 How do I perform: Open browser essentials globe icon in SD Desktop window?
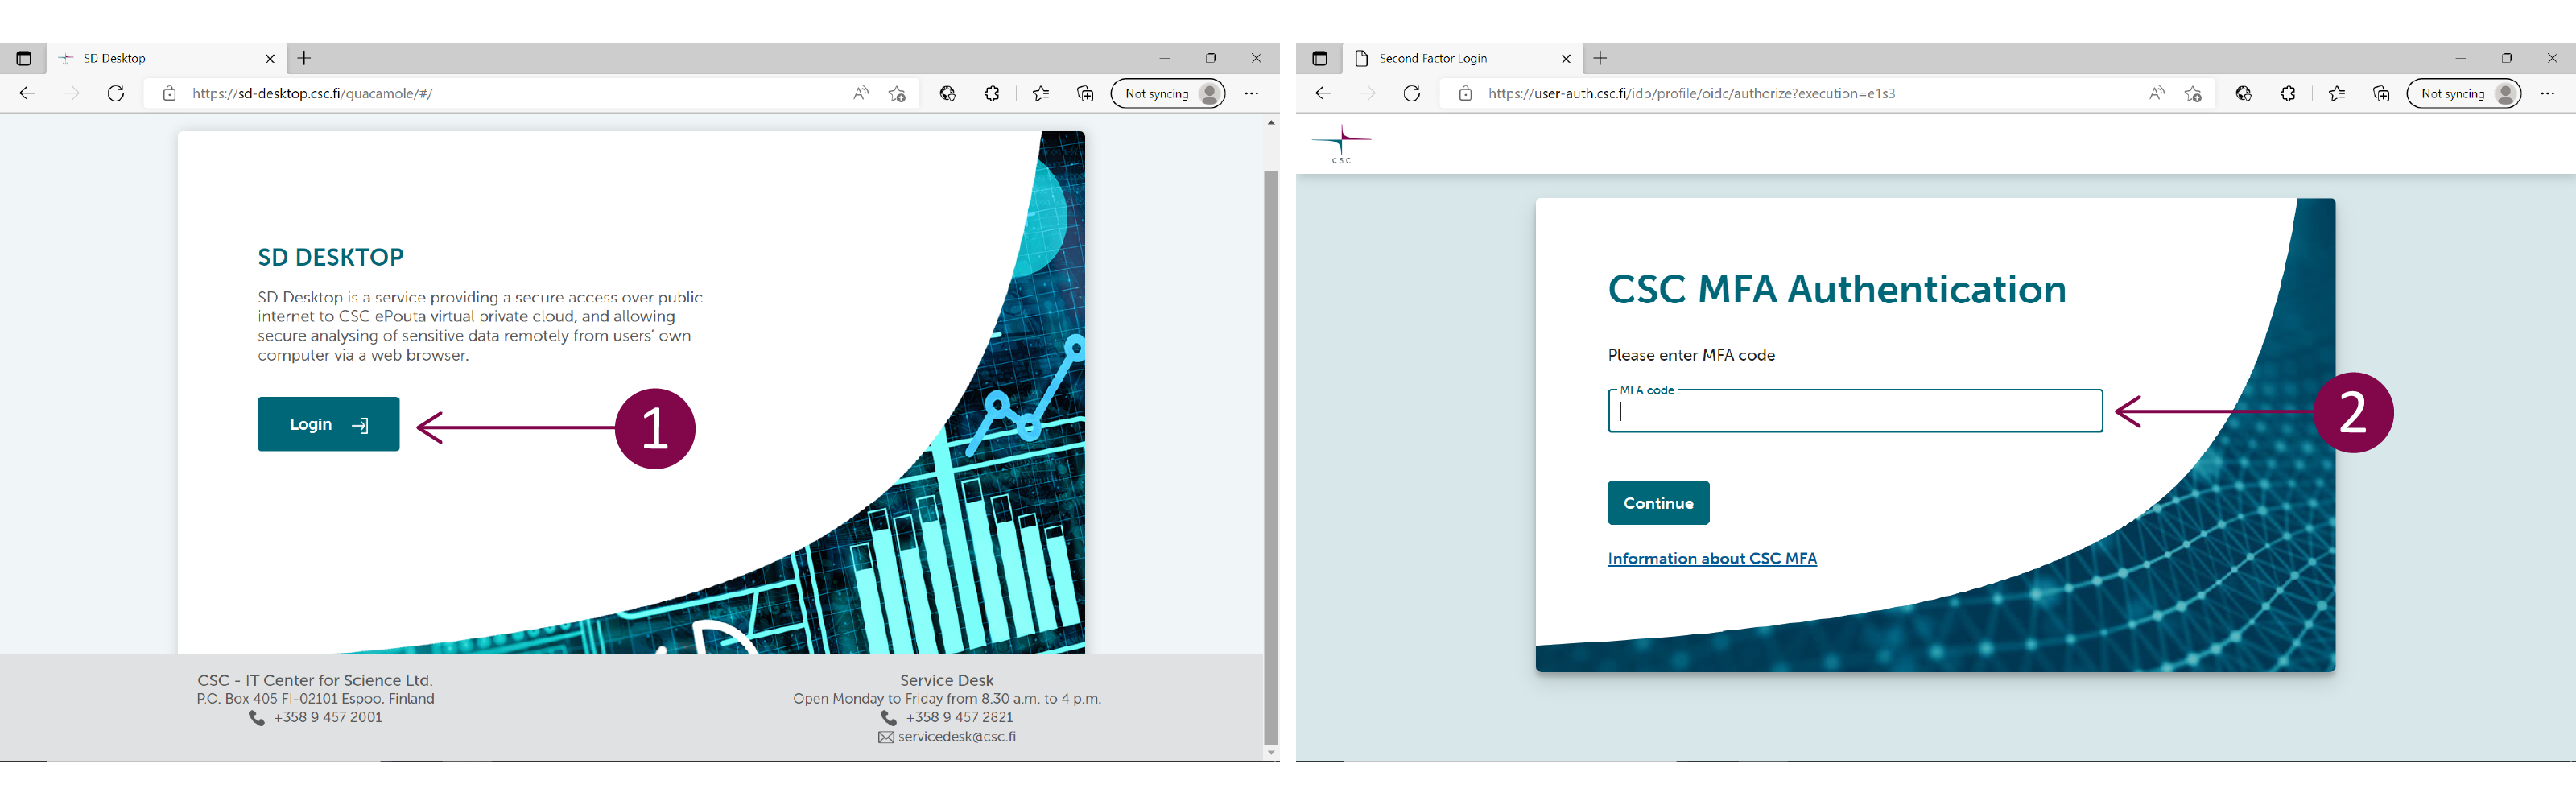(948, 93)
